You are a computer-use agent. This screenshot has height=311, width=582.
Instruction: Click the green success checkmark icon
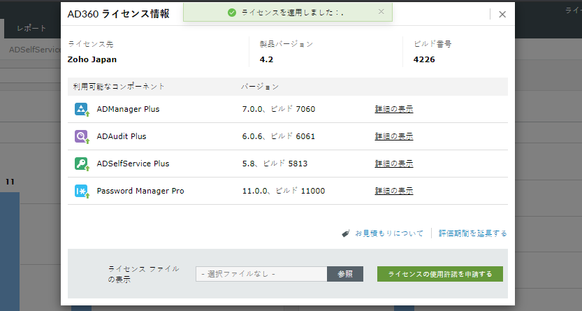pyautogui.click(x=232, y=13)
